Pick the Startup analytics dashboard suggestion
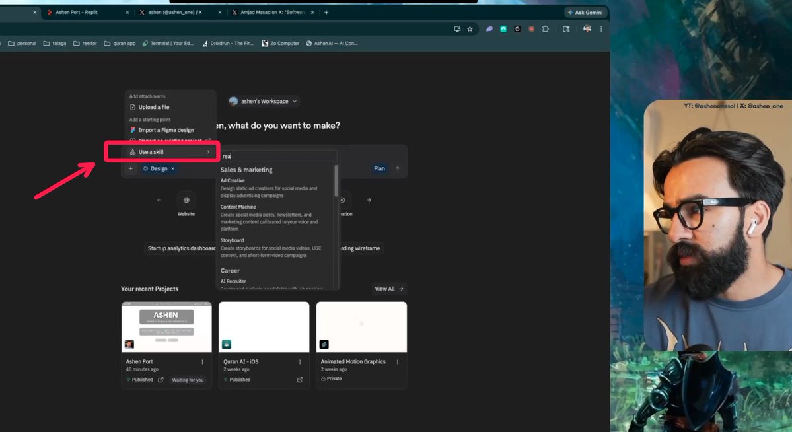This screenshot has width=792, height=432. point(181,248)
